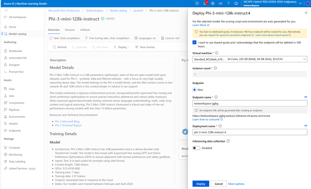Switch to the Versions tab
Viewport: 311px width, 189px height.
tap(70, 30)
